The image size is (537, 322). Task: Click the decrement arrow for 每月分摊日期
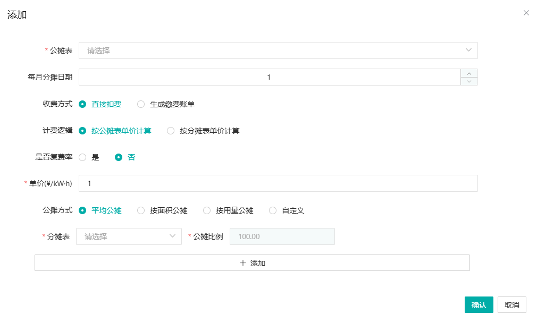point(469,81)
